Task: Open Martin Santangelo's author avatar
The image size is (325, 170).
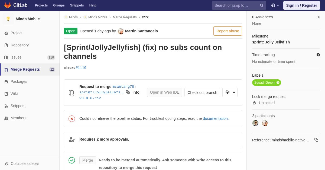Action: [x=121, y=31]
